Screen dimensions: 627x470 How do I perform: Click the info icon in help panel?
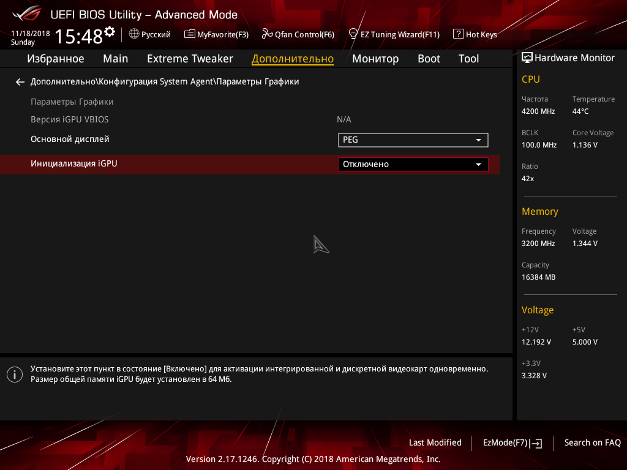click(15, 374)
